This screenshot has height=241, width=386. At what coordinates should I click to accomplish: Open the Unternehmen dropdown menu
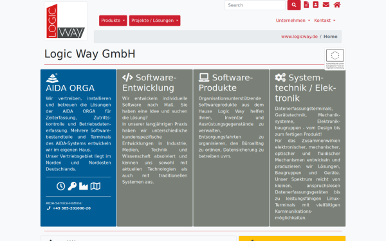click(293, 21)
